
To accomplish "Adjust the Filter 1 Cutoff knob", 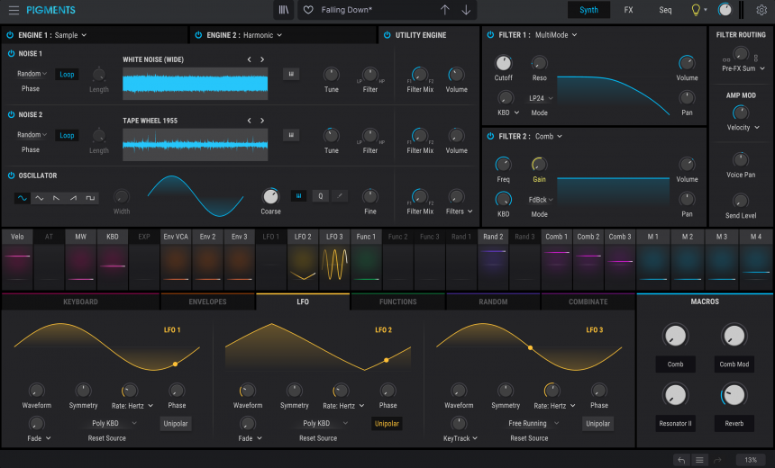I will (x=503, y=63).
